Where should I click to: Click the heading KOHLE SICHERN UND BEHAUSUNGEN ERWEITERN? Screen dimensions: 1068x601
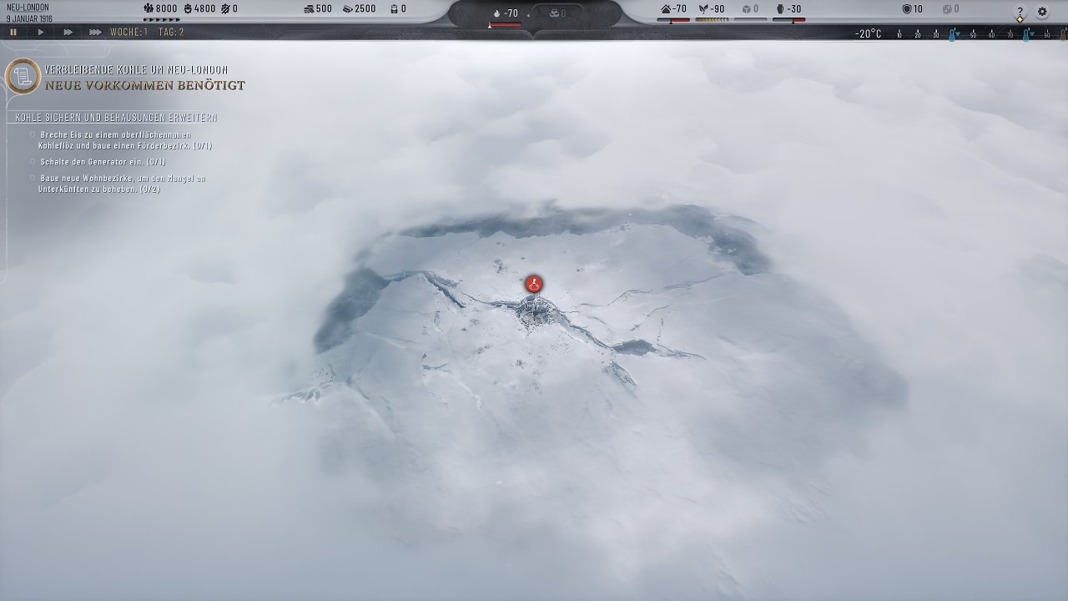point(116,118)
